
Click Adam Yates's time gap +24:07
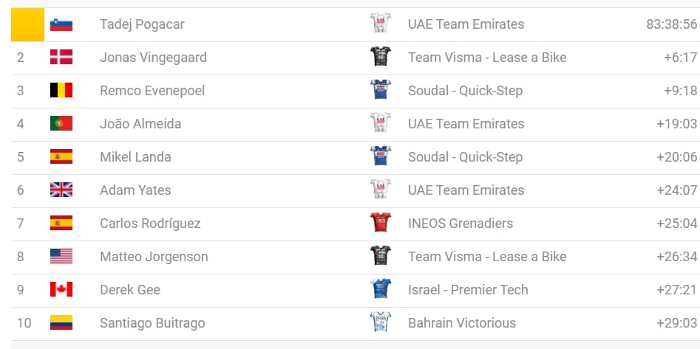click(x=676, y=190)
